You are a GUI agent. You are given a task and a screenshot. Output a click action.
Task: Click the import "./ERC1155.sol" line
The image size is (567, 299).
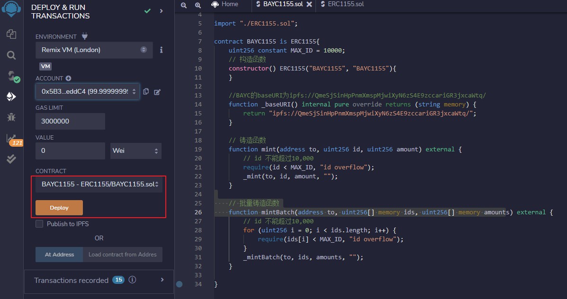[256, 24]
